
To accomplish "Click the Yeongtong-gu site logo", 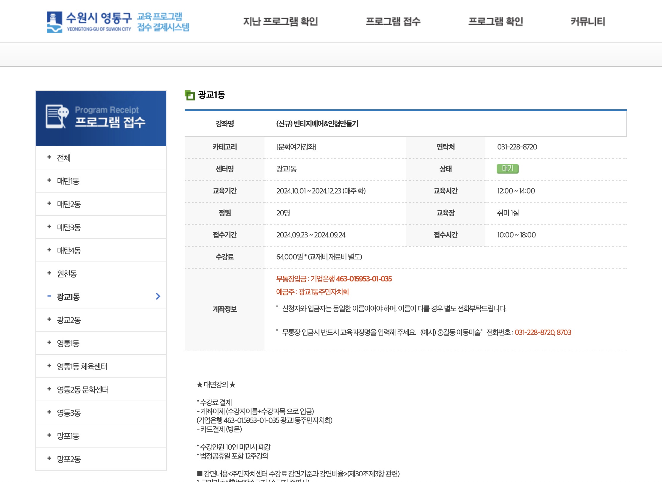I will point(118,22).
